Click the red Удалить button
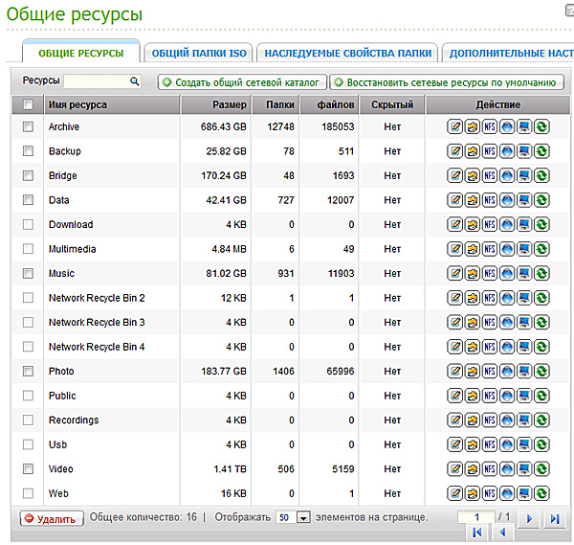The width and height of the screenshot is (574, 545). tap(52, 518)
